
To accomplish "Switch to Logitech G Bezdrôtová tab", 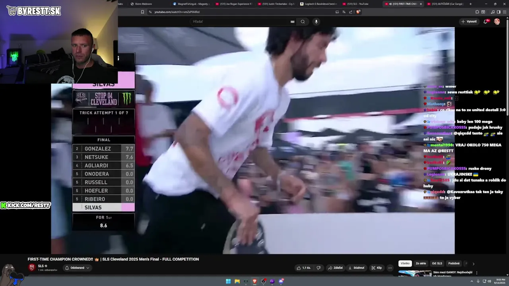I will (318, 4).
